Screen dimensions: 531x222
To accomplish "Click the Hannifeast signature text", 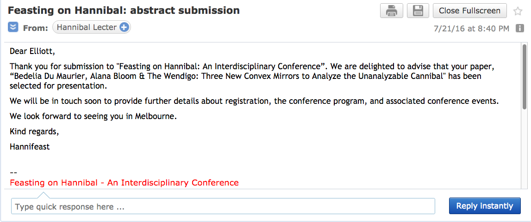I will coord(30,147).
